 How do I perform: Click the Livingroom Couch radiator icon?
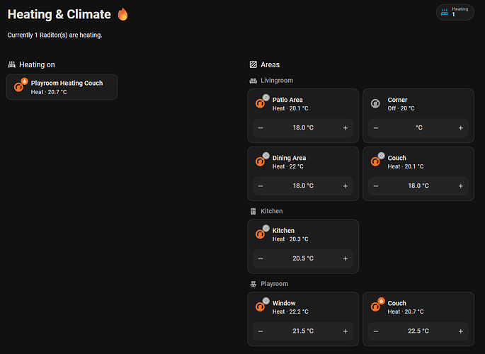pos(375,161)
